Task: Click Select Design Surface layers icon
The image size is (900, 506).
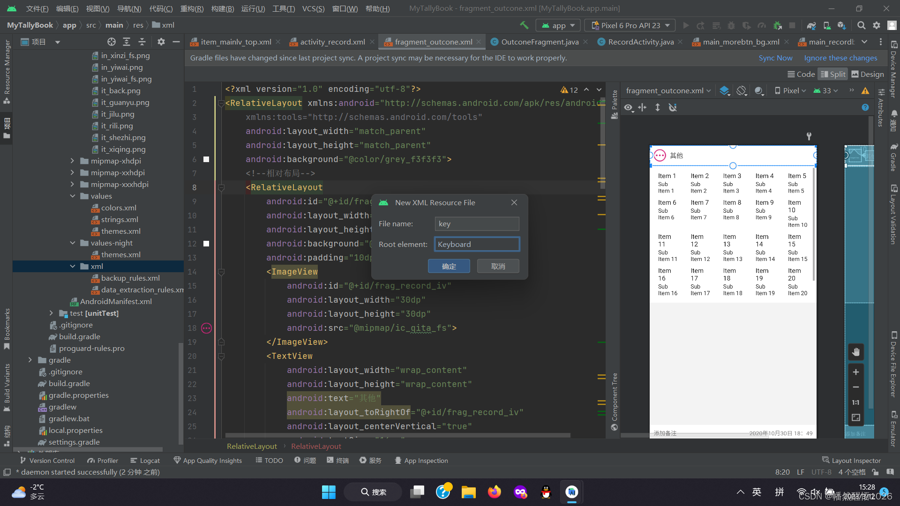Action: tap(724, 91)
